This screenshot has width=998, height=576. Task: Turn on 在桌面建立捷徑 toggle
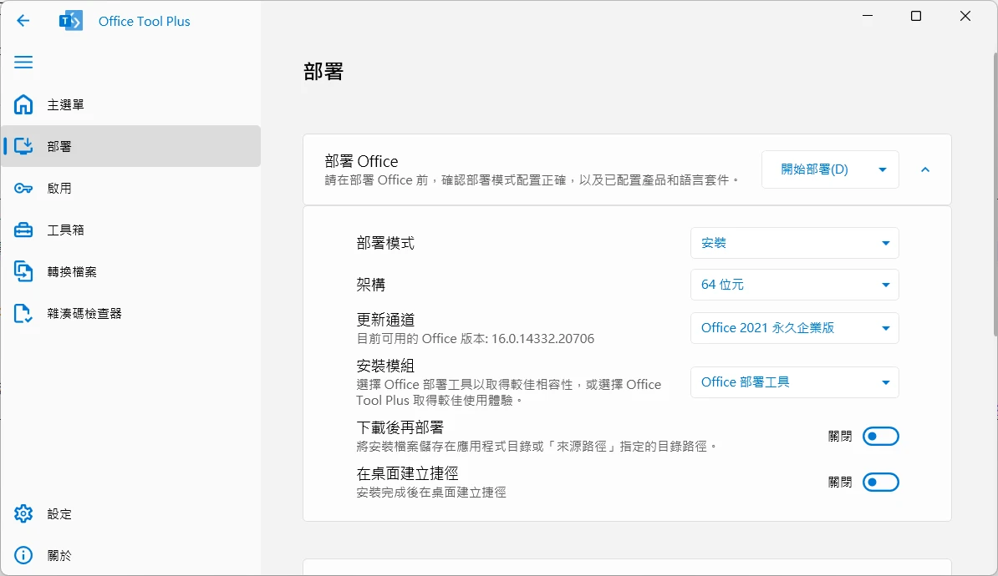point(880,482)
